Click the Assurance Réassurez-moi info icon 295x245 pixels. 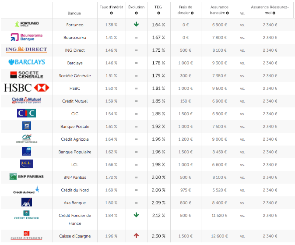pos(270,13)
